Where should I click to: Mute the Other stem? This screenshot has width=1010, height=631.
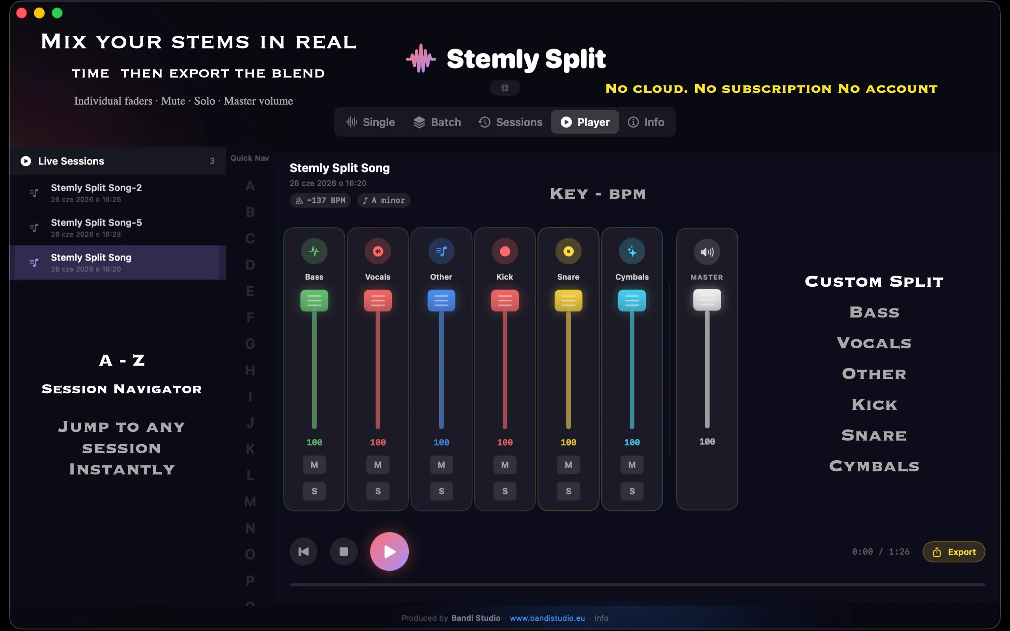coord(441,465)
